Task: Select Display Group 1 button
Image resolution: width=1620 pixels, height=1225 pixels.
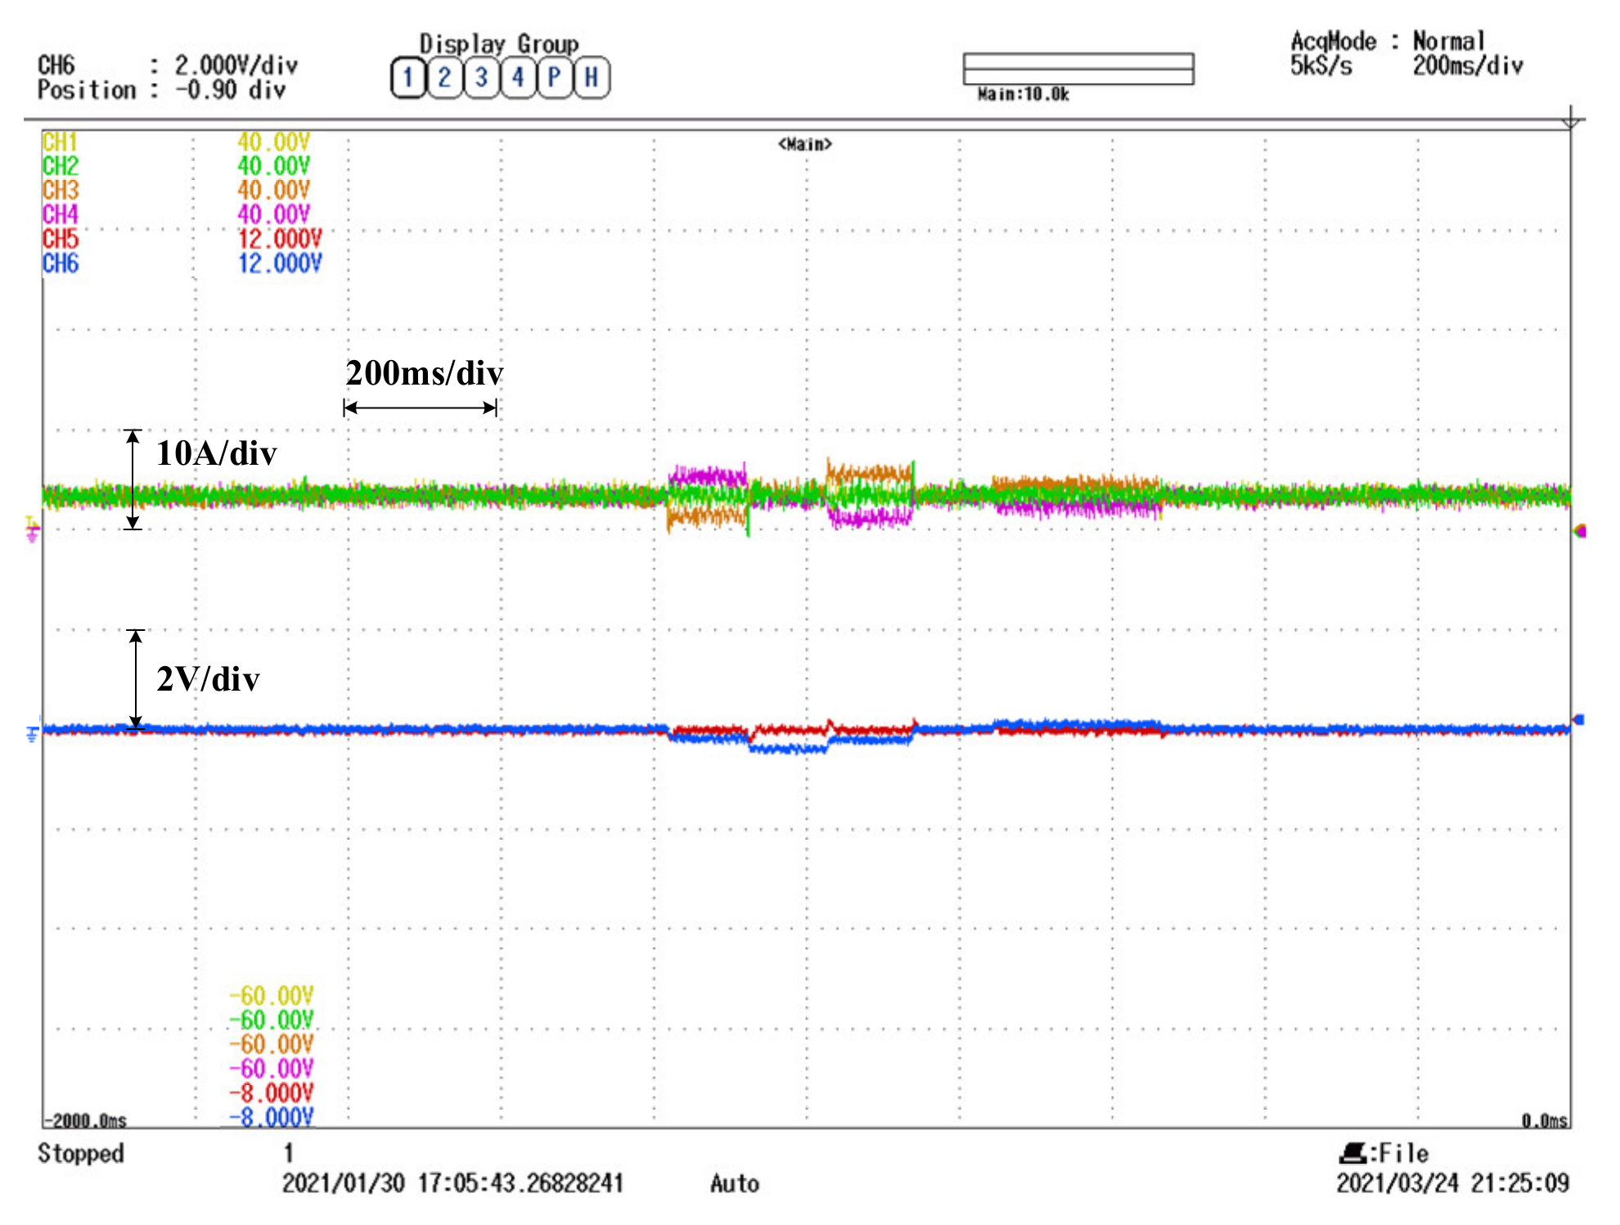Action: point(407,78)
